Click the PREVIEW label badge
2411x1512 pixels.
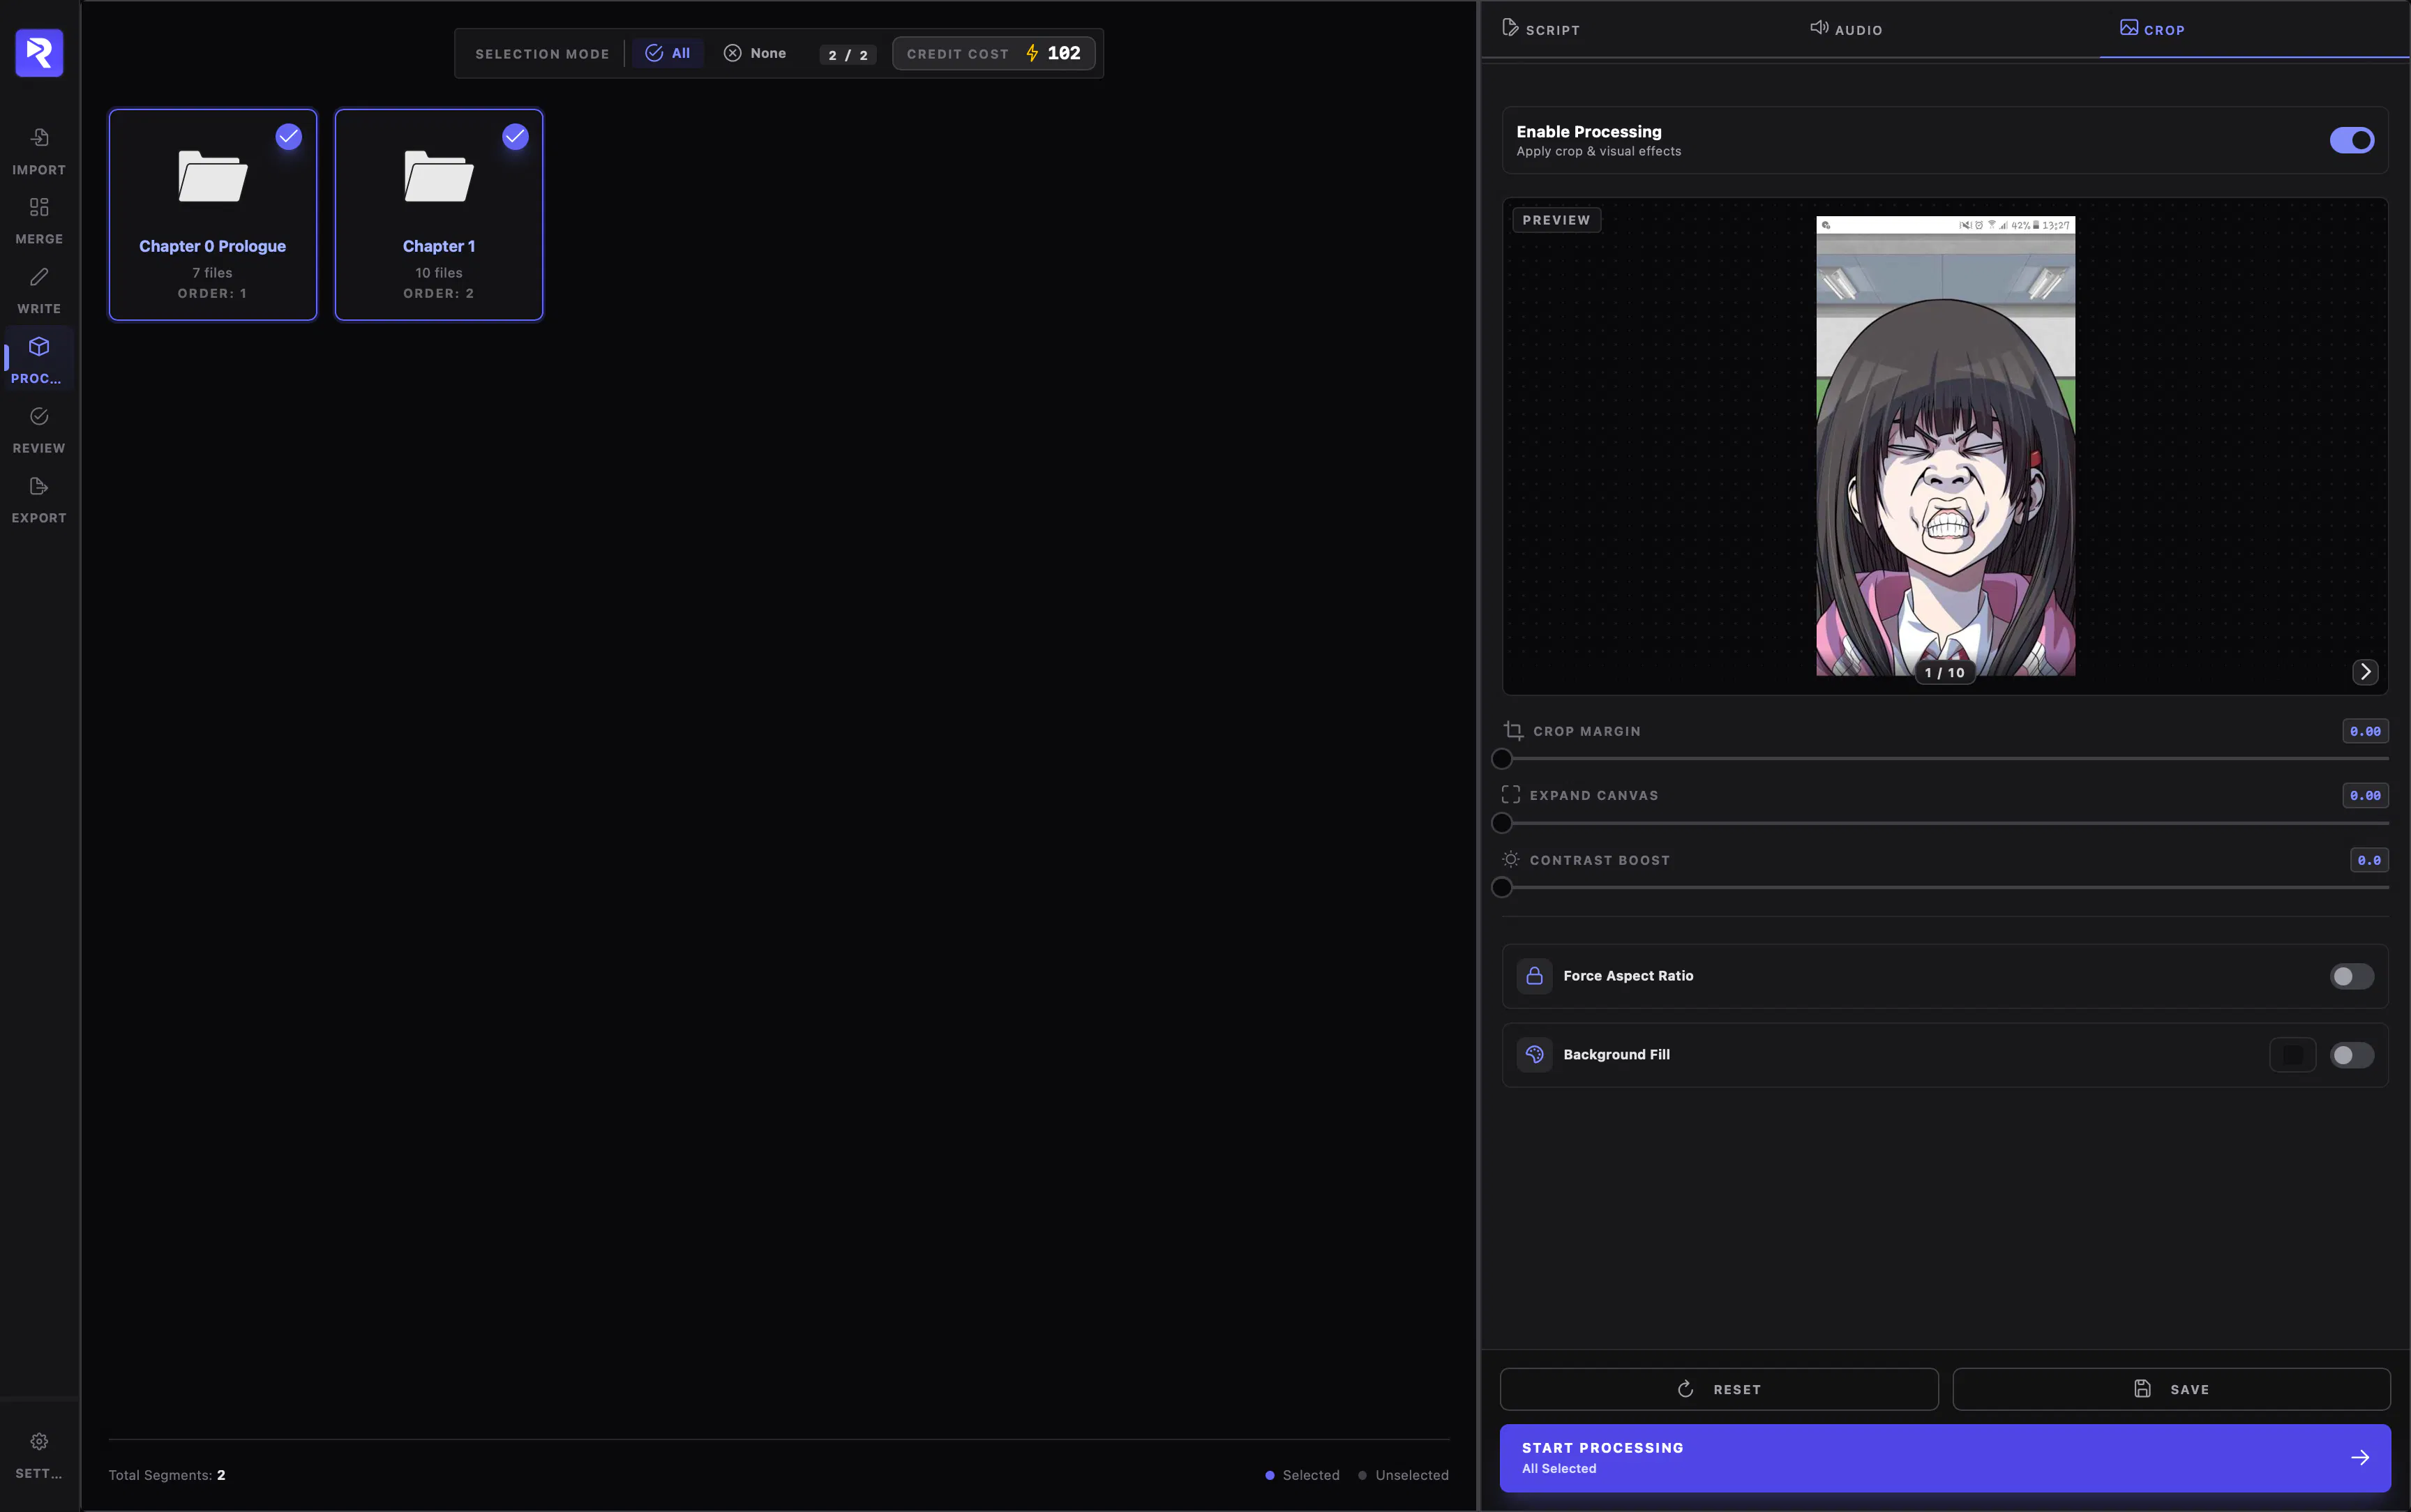pos(1556,220)
